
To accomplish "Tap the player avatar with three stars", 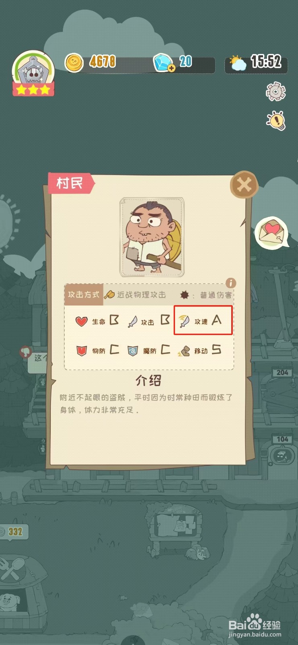I will tap(33, 73).
